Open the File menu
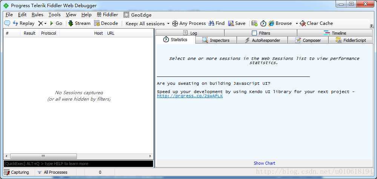The width and height of the screenshot is (377, 179). click(9, 15)
